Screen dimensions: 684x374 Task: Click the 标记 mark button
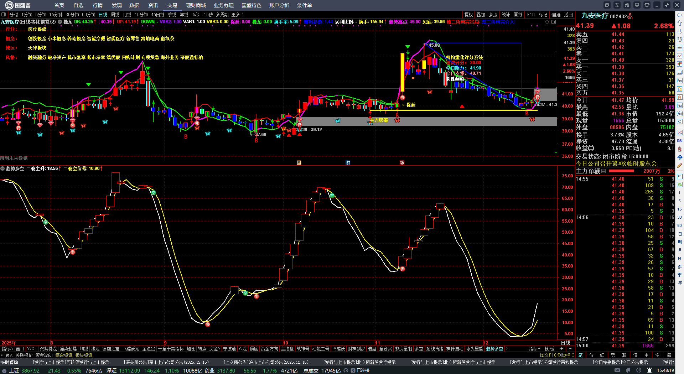click(x=543, y=15)
